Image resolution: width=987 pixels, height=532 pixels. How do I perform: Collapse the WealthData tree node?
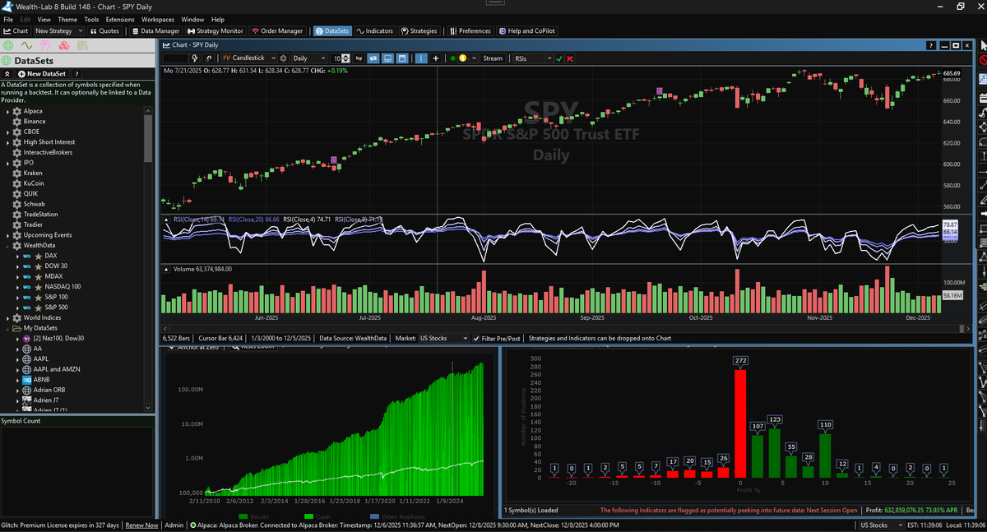tap(7, 245)
